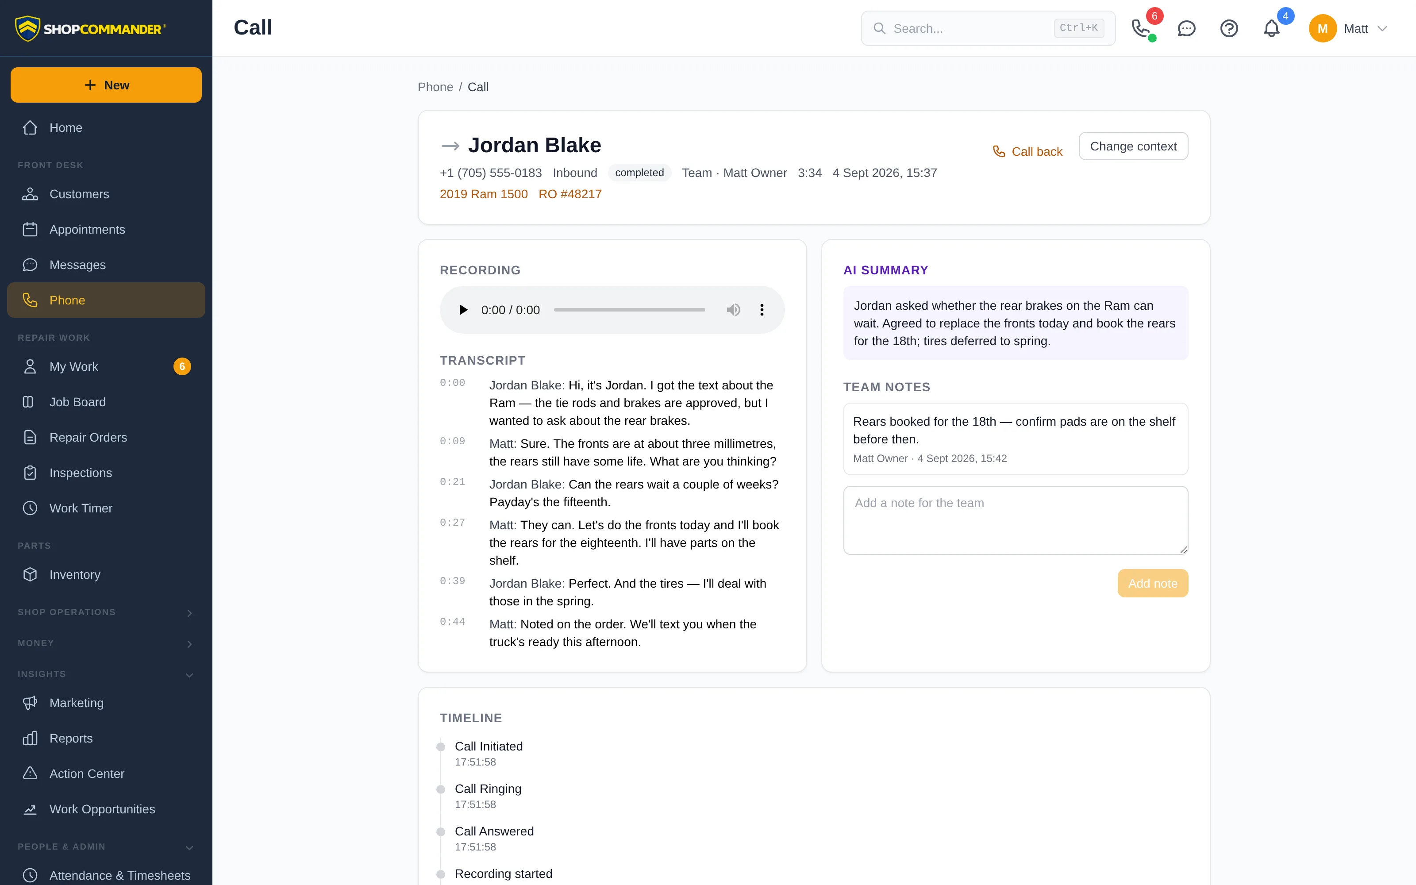This screenshot has width=1416, height=885.
Task: Focus the Search field
Action: click(988, 28)
